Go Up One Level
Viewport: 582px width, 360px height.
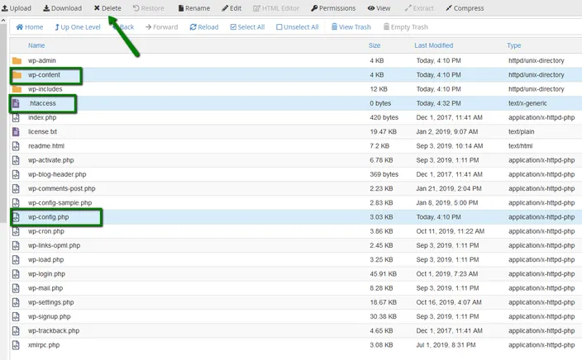pos(78,27)
